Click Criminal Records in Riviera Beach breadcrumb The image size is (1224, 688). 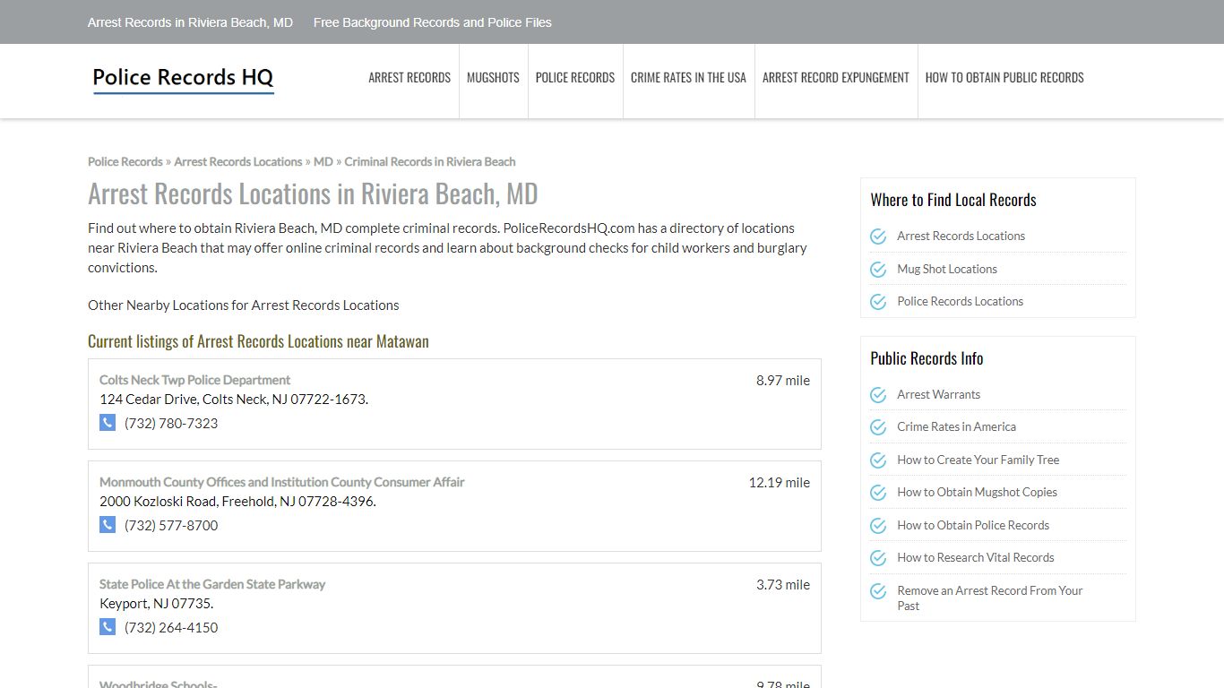click(430, 161)
